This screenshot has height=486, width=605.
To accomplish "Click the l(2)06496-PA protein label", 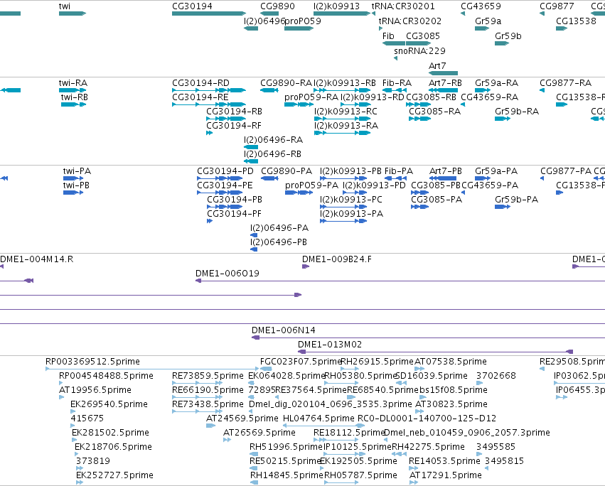I will point(279,228).
